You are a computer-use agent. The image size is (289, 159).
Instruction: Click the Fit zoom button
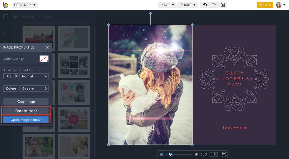point(214,154)
